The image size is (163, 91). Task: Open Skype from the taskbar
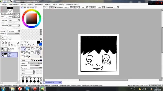28,89
